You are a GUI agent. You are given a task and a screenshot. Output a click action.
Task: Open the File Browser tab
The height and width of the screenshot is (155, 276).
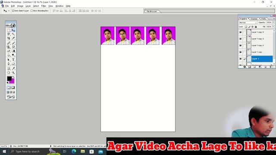(x=152, y=12)
